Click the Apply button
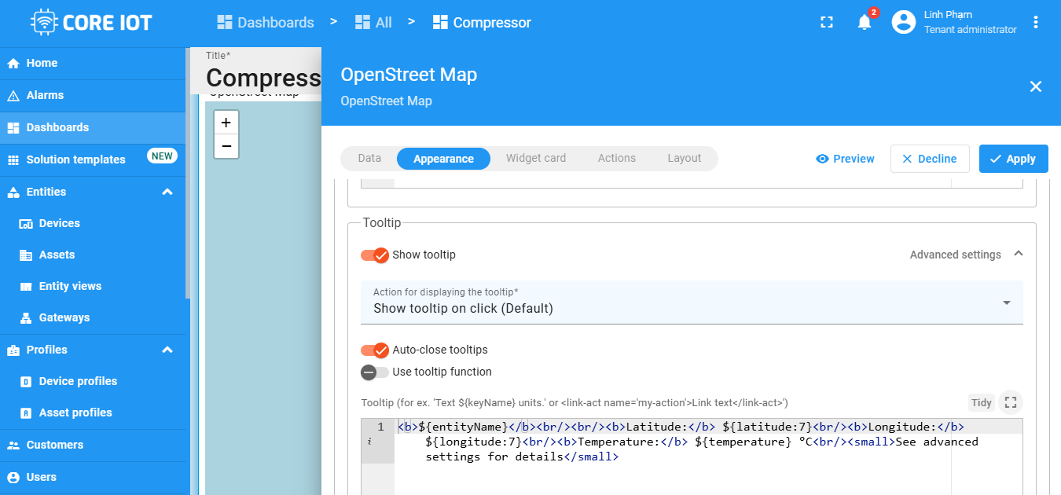Image resolution: width=1061 pixels, height=495 pixels. 1013,159
